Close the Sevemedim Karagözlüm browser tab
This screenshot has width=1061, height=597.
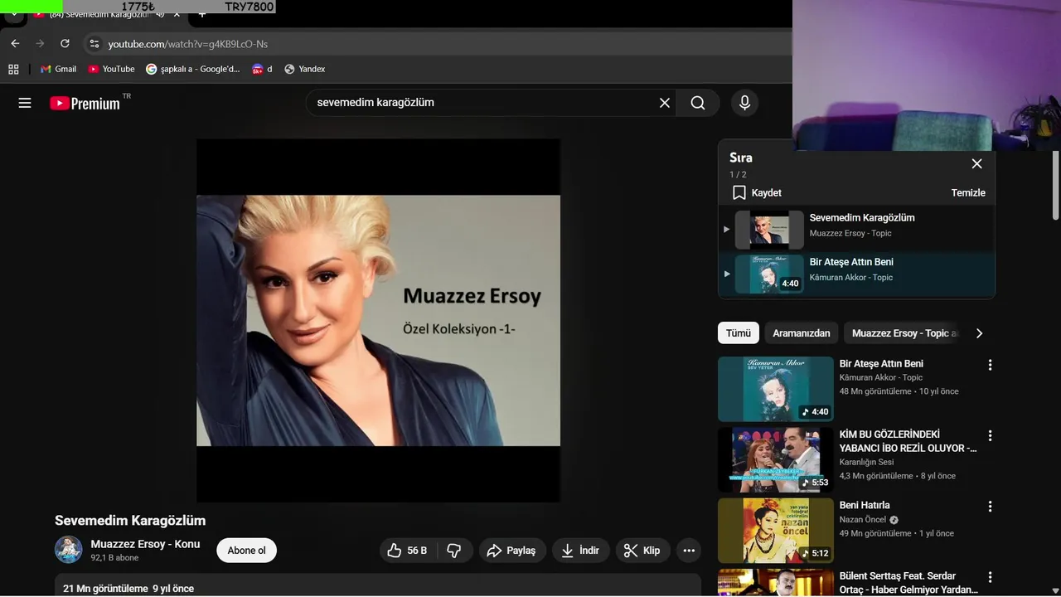click(x=177, y=14)
